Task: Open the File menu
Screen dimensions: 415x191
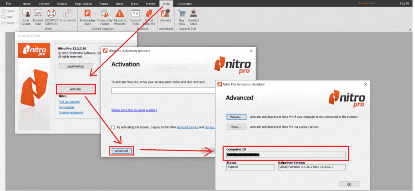Action: point(8,4)
